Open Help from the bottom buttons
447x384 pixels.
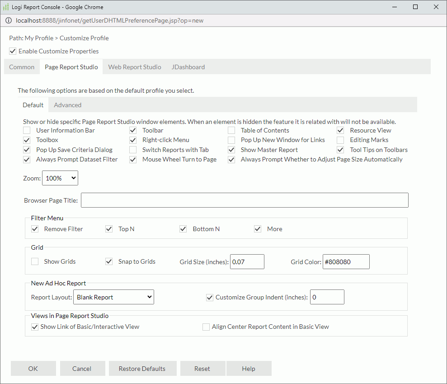pos(249,368)
